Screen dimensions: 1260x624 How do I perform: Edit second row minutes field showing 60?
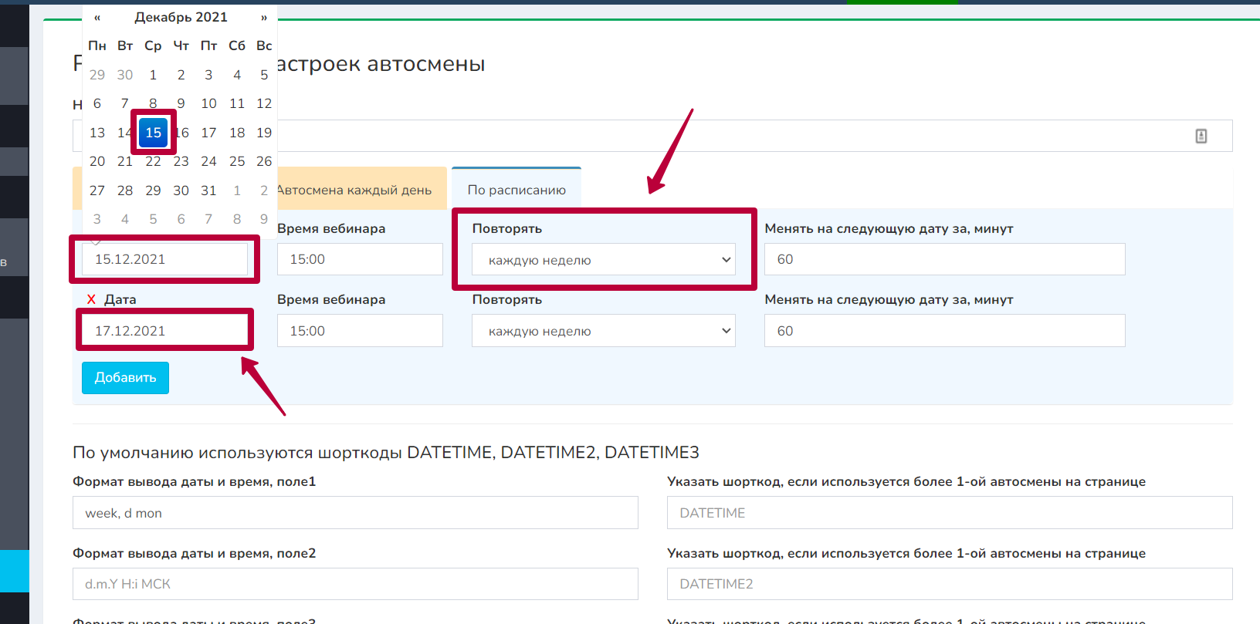944,331
